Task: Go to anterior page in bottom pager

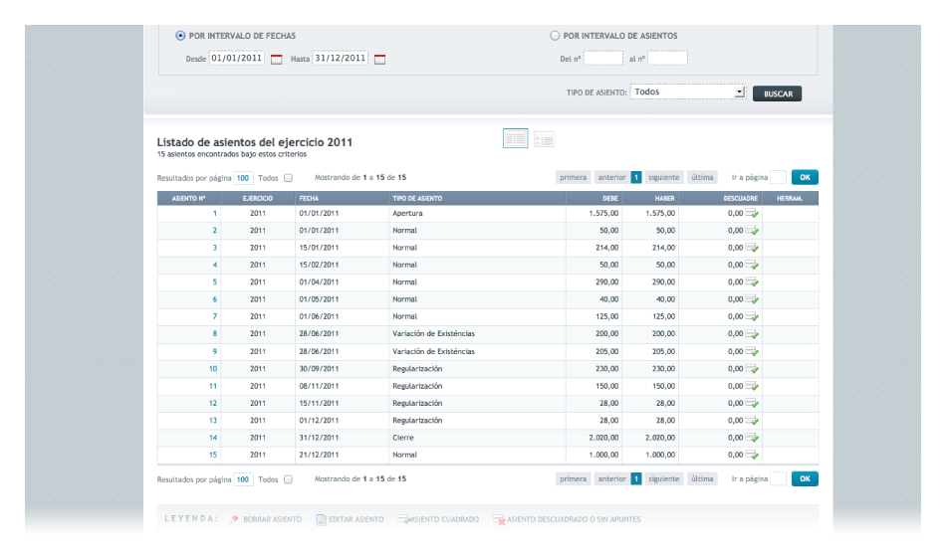Action: (x=611, y=478)
